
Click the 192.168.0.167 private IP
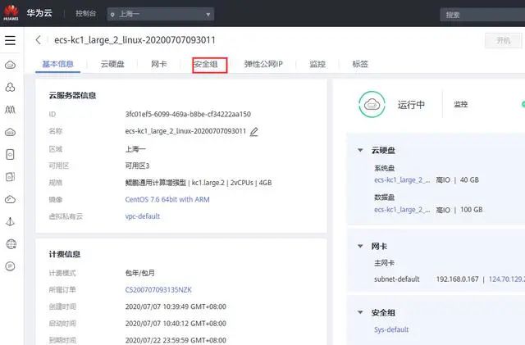(x=457, y=279)
